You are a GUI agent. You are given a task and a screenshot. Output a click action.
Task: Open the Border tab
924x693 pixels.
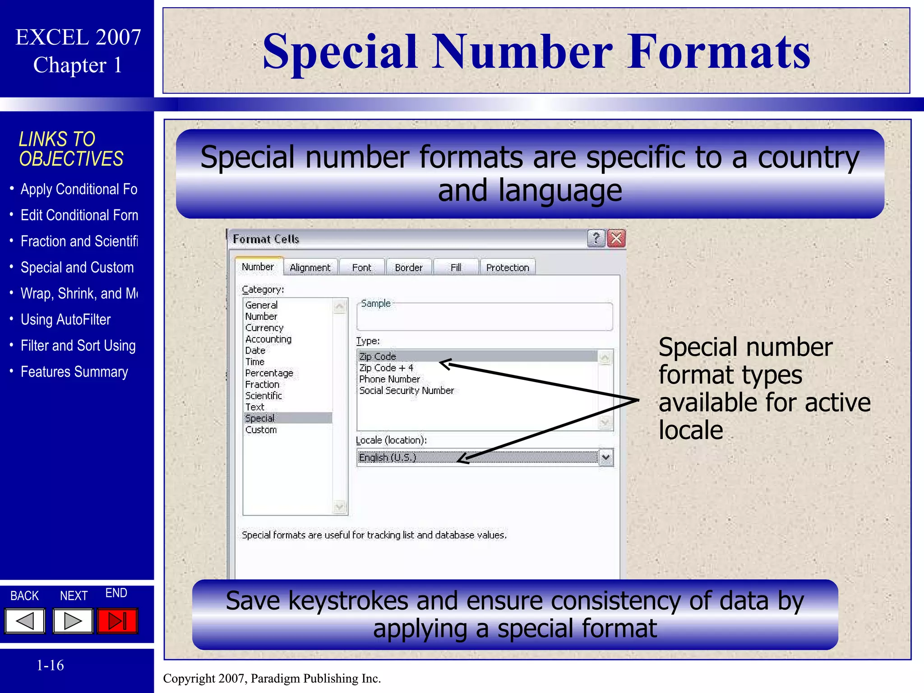coord(409,268)
